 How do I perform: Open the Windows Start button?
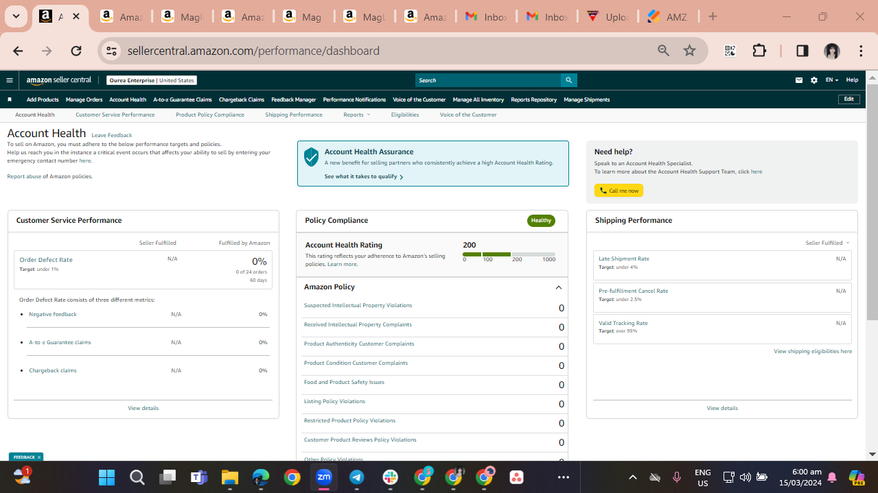(106, 477)
